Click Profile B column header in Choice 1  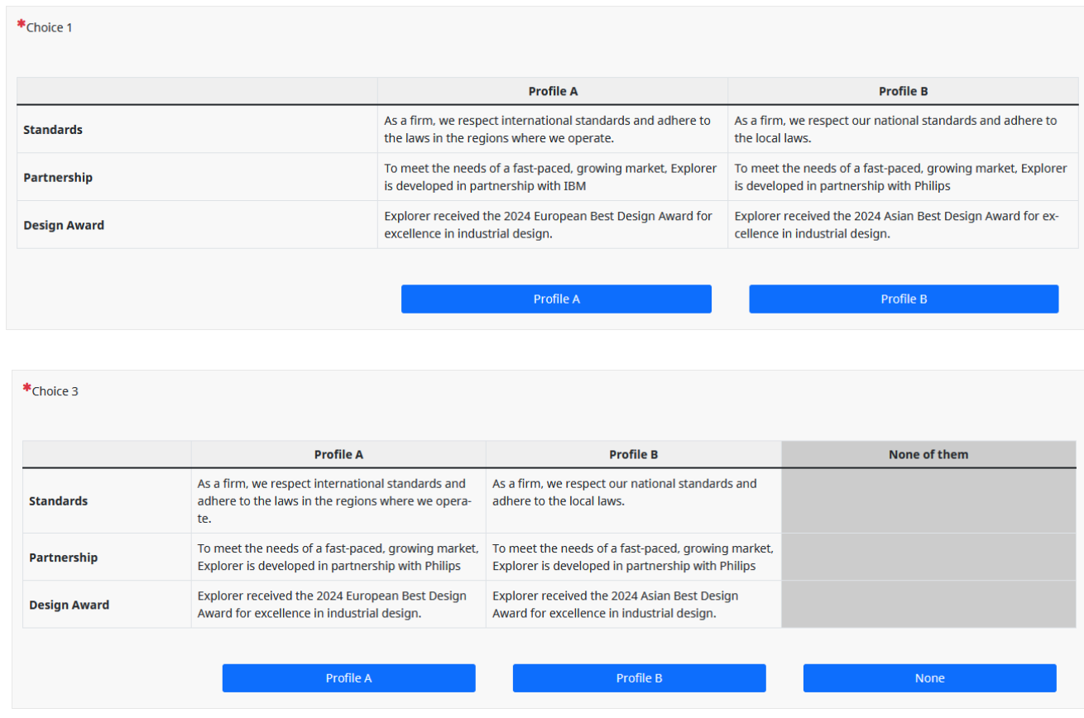903,91
